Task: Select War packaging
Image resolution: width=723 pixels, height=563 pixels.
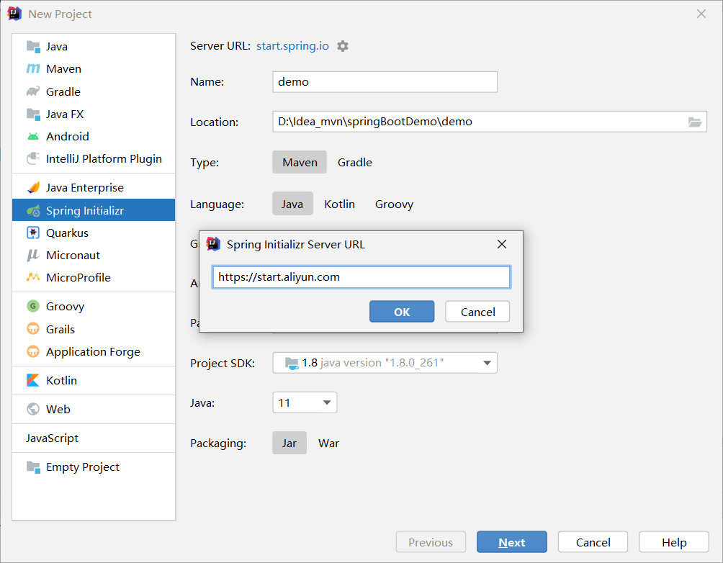Action: click(x=328, y=443)
